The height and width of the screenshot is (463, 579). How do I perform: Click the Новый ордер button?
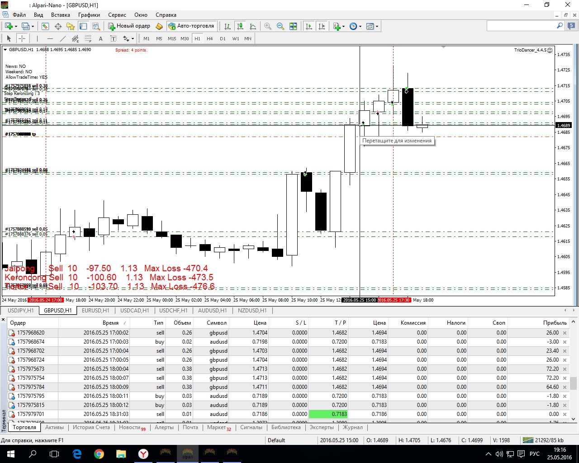click(129, 26)
